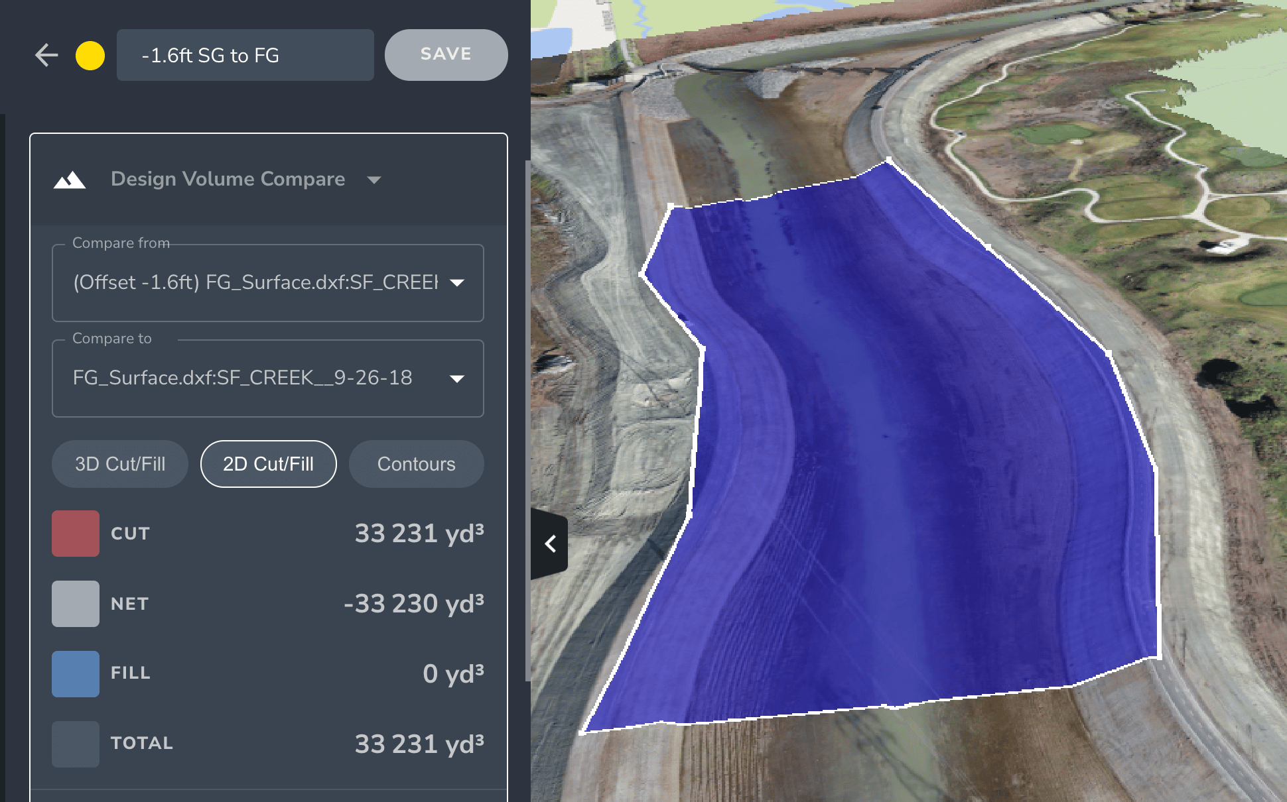Click the back arrow icon
The image size is (1287, 802).
[x=46, y=55]
